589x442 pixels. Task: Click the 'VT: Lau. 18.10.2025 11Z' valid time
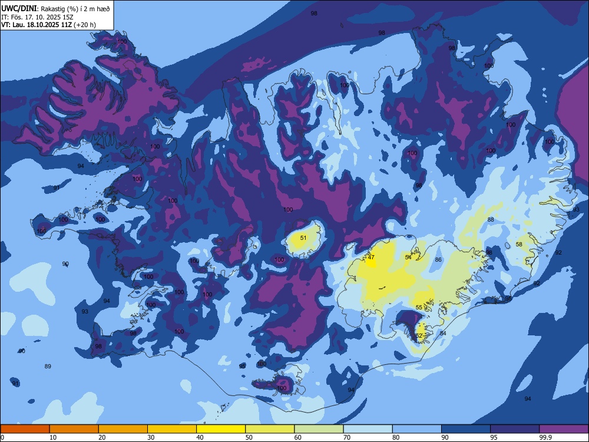click(37, 25)
